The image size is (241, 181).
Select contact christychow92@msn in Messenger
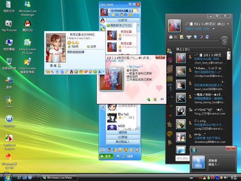pos(200,72)
